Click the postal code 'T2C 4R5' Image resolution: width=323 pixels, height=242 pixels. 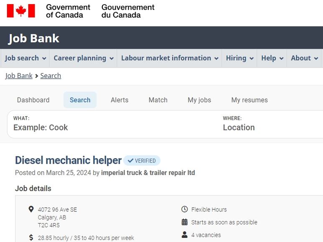tap(49, 225)
